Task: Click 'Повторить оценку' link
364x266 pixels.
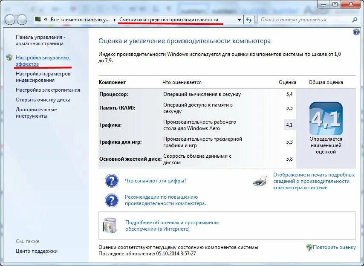Action: [334, 247]
